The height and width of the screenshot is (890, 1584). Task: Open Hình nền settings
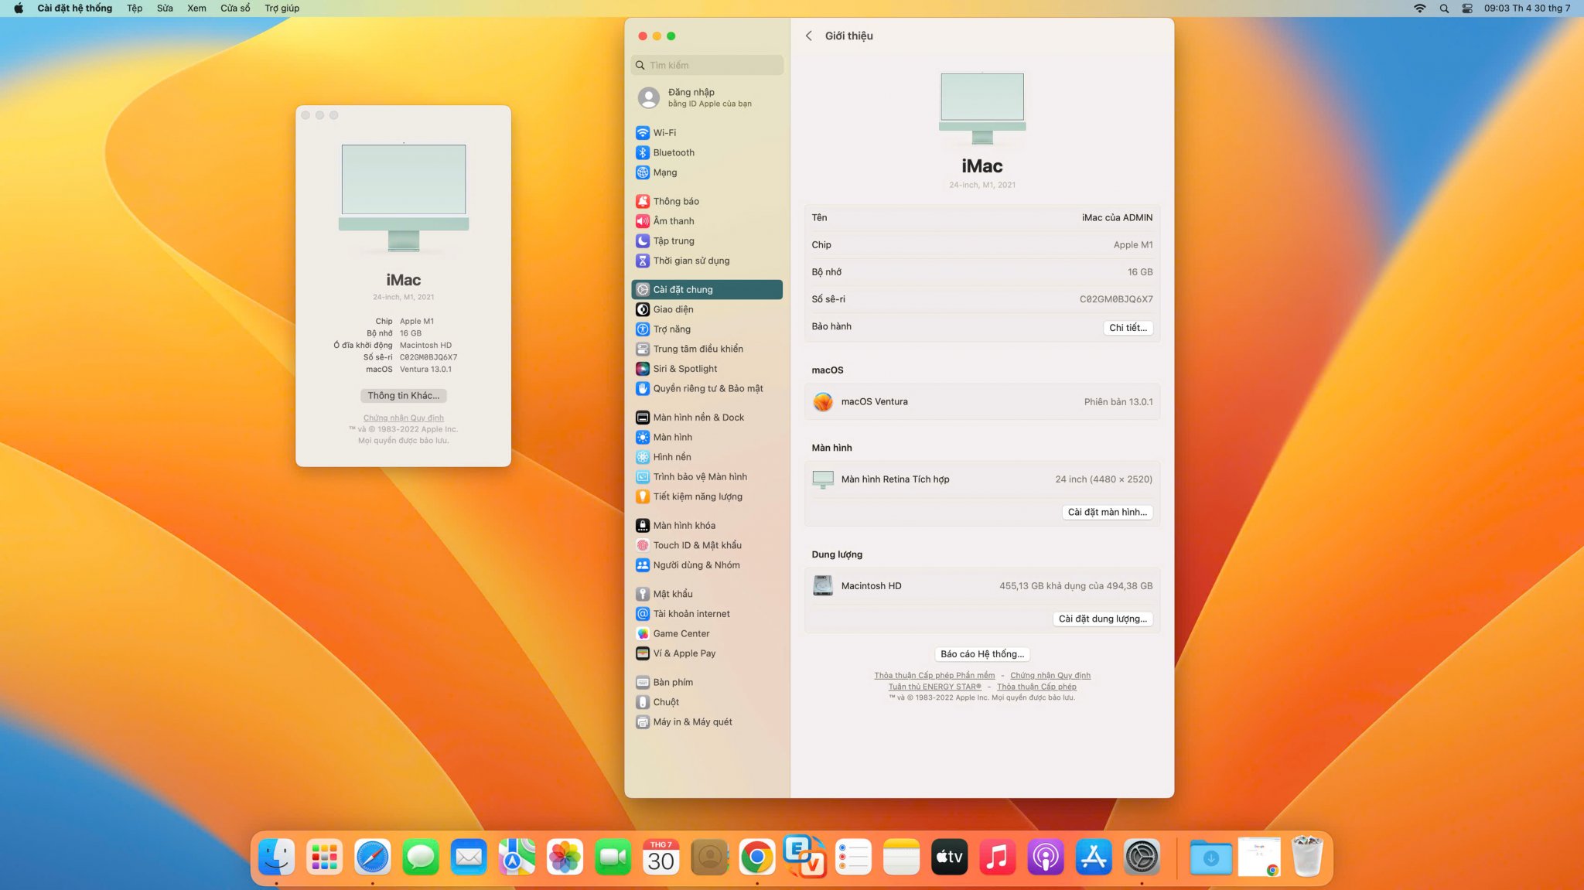(x=707, y=457)
